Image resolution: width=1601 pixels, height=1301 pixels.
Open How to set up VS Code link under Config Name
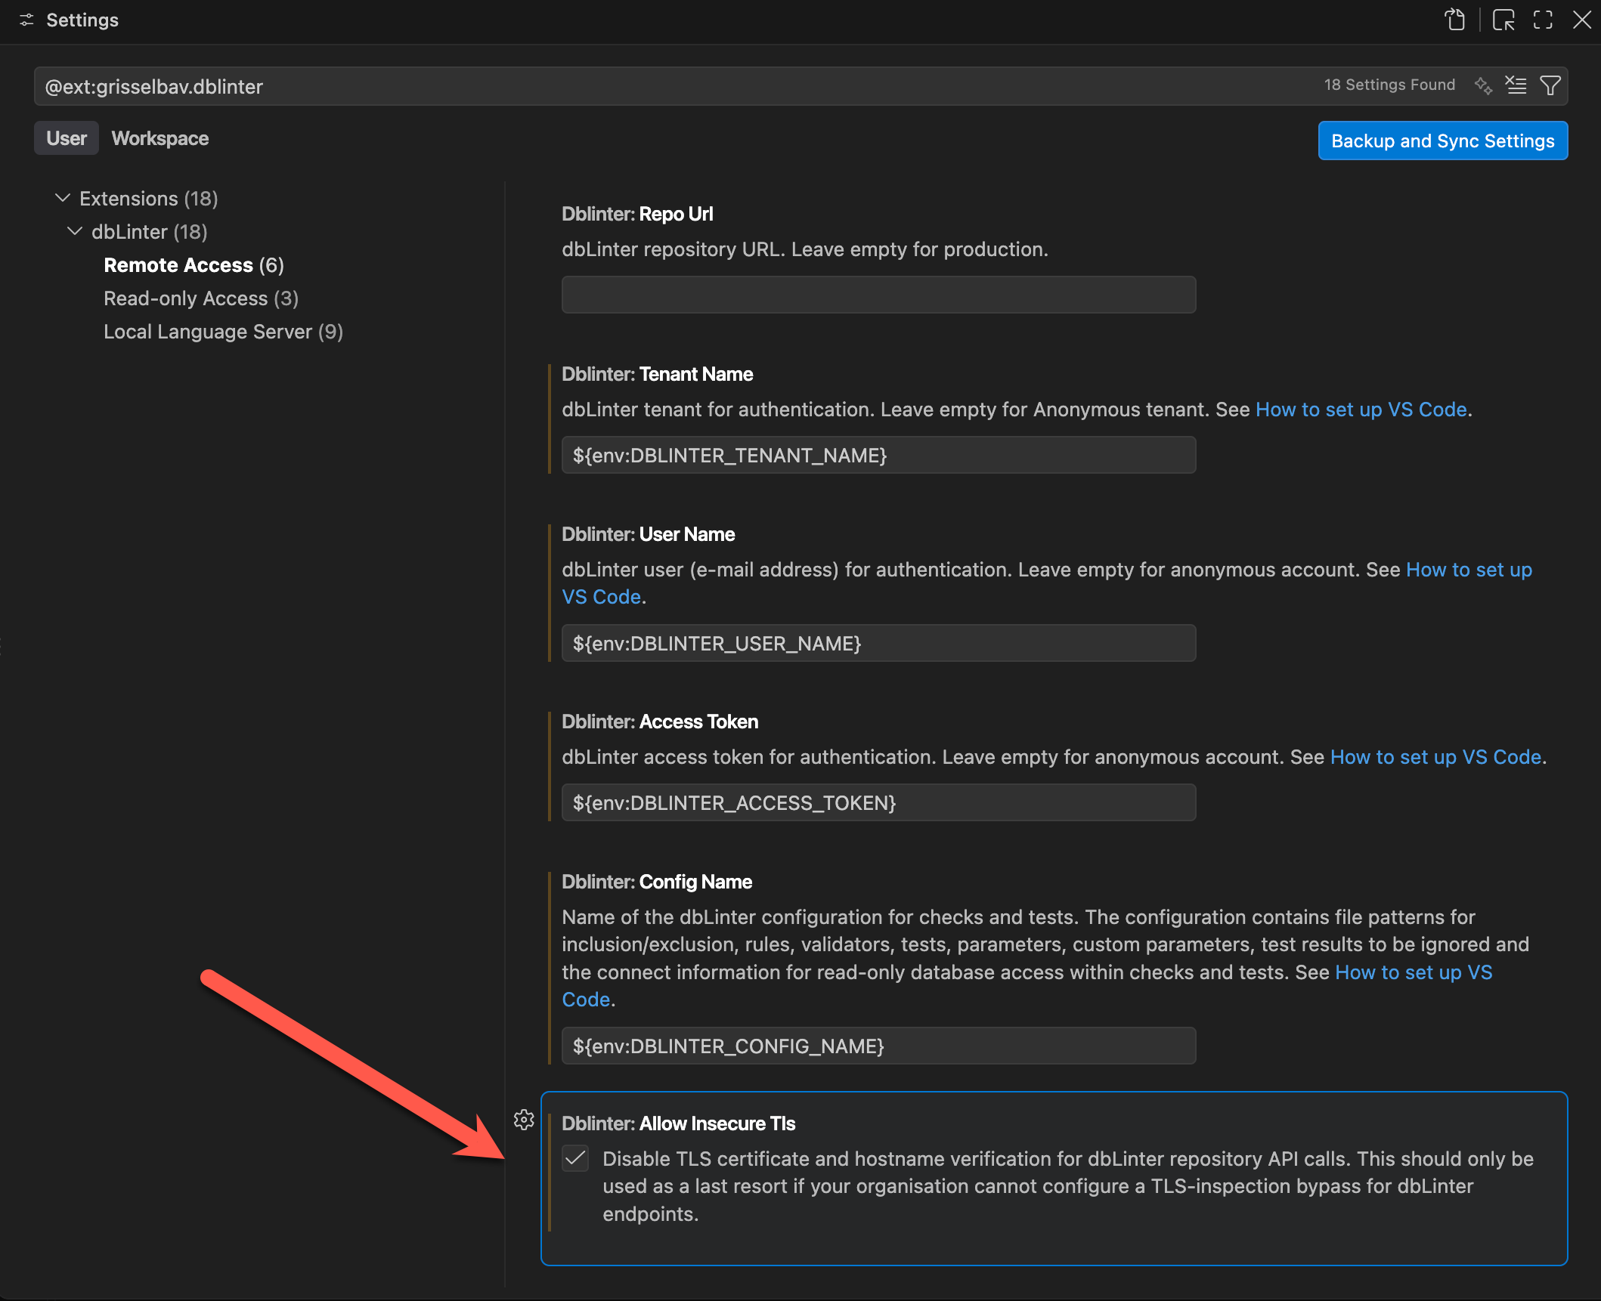coord(1414,972)
